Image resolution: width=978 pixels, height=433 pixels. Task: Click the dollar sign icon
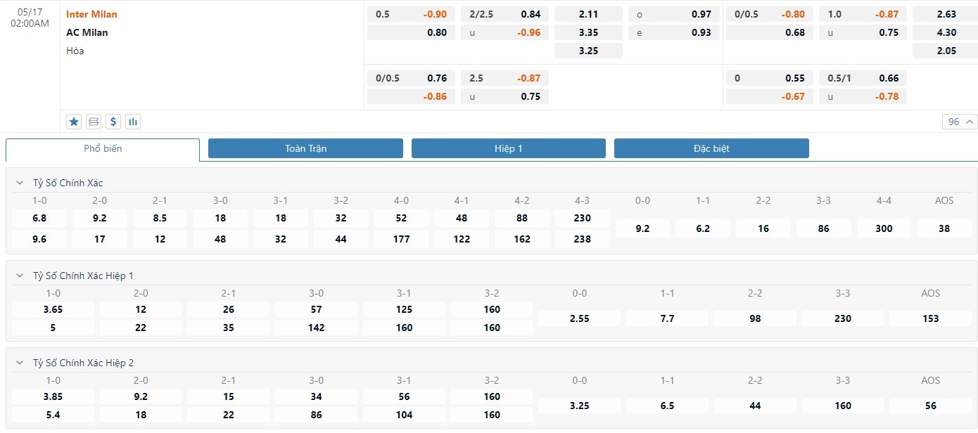113,122
